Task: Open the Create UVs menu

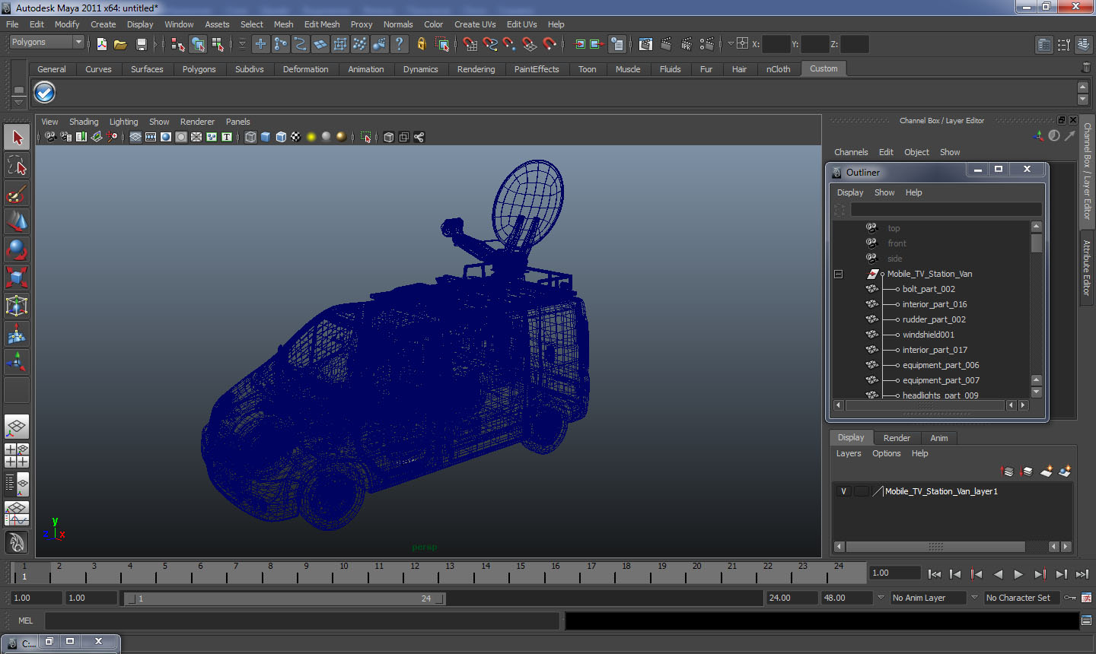Action: coord(475,24)
